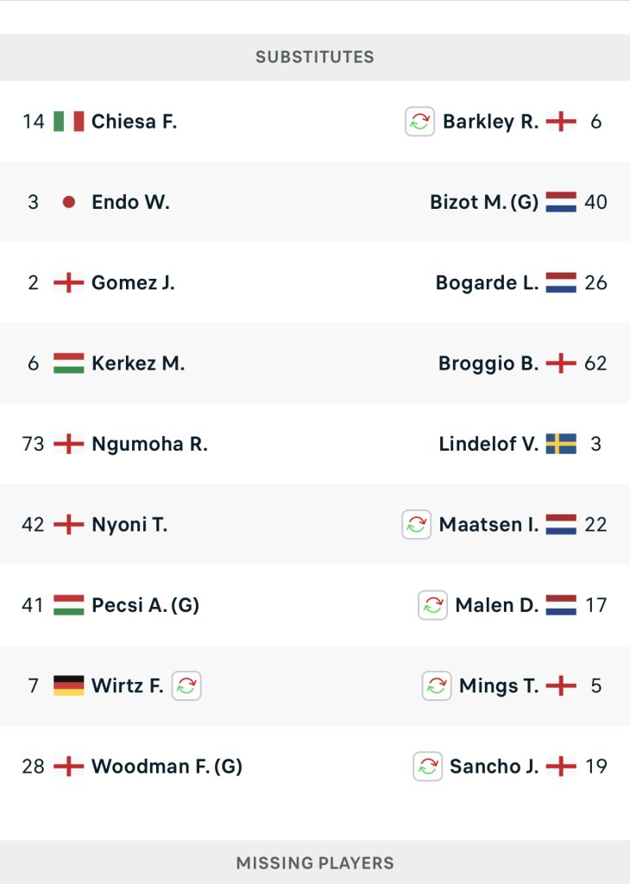Open Pecsi A. goalkeeper profile

pyautogui.click(x=145, y=605)
